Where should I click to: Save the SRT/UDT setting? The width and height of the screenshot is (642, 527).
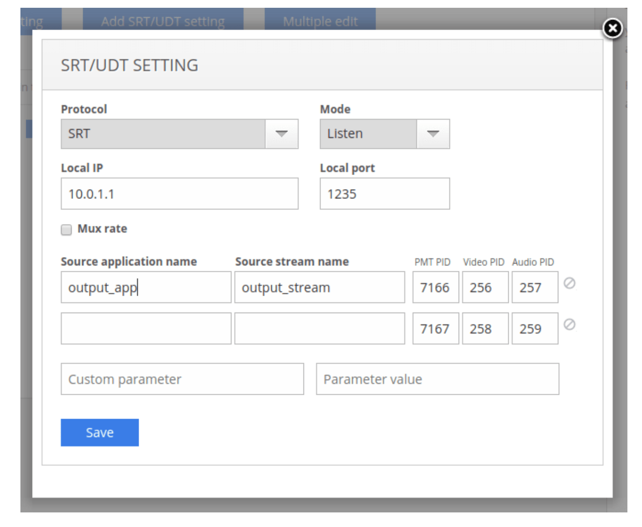(x=100, y=432)
